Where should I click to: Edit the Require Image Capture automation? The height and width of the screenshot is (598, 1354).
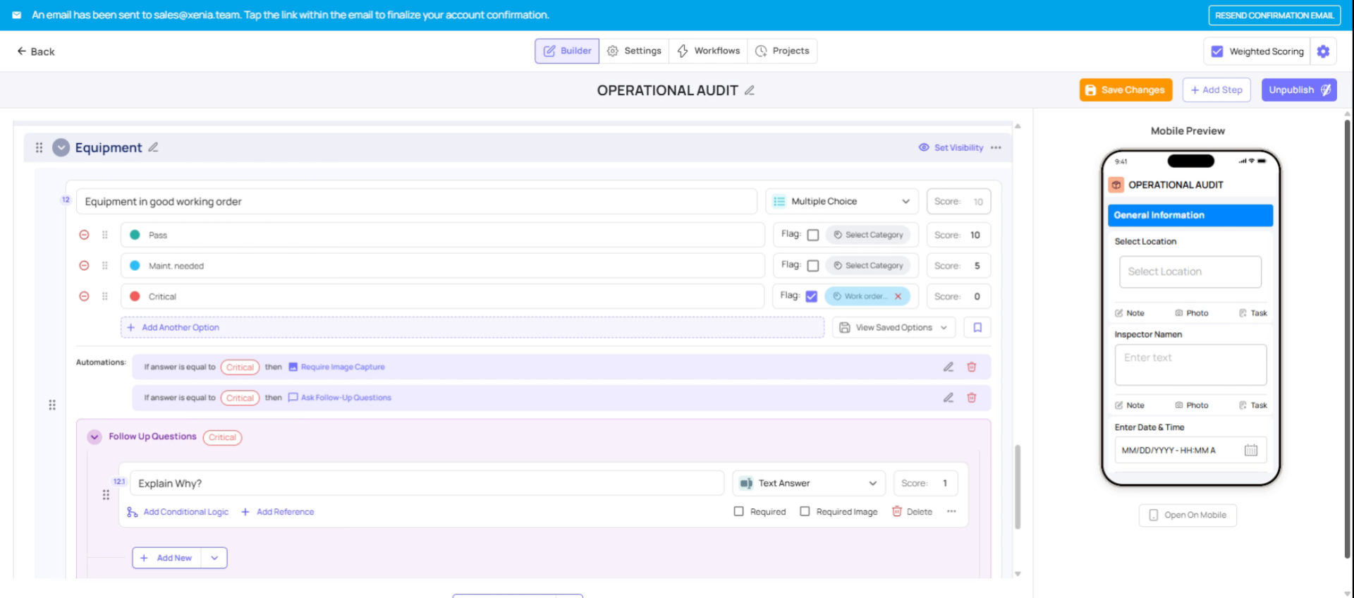[x=949, y=367]
